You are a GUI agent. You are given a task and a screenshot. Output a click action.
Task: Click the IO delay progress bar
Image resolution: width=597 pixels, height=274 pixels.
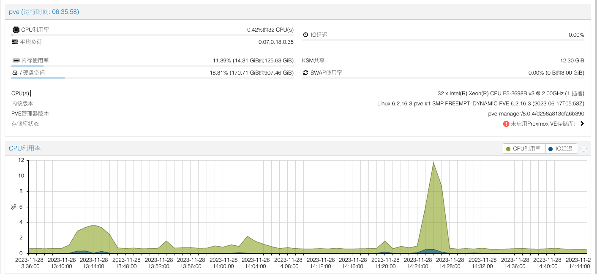[443, 40]
